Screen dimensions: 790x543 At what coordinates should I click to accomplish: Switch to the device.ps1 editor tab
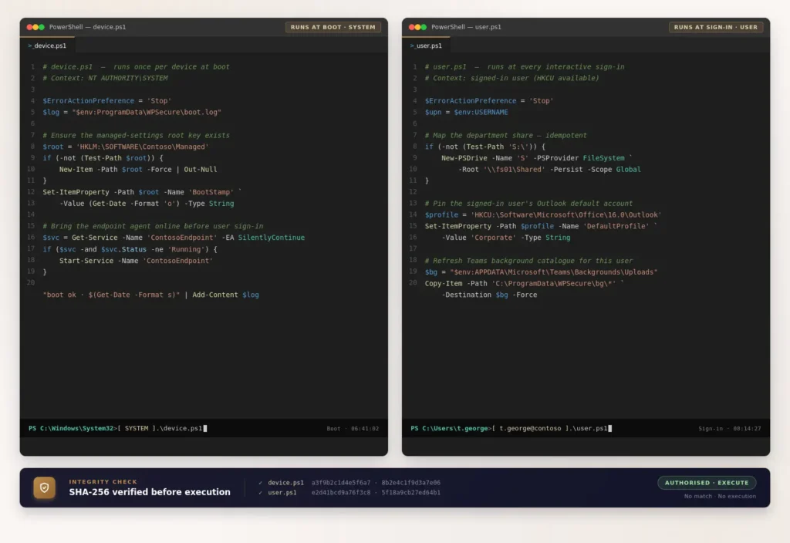coord(47,46)
